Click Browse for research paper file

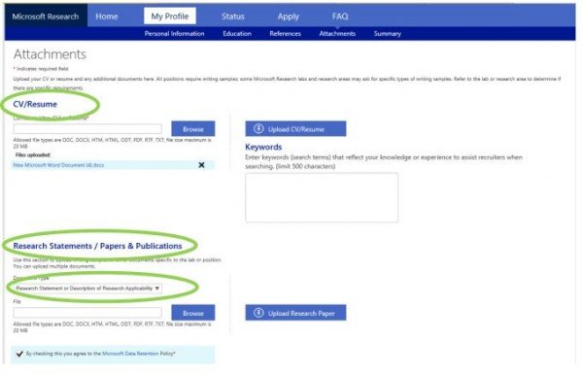click(193, 313)
